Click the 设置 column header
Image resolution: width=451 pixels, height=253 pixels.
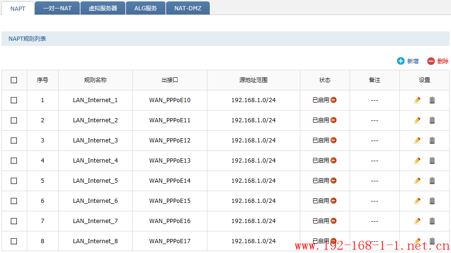pos(424,80)
